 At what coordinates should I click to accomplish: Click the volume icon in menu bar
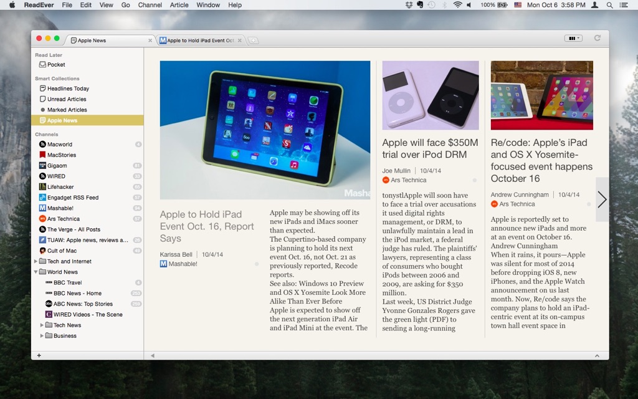click(x=469, y=5)
